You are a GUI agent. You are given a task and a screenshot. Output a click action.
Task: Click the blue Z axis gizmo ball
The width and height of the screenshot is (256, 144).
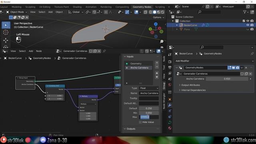[156, 24]
